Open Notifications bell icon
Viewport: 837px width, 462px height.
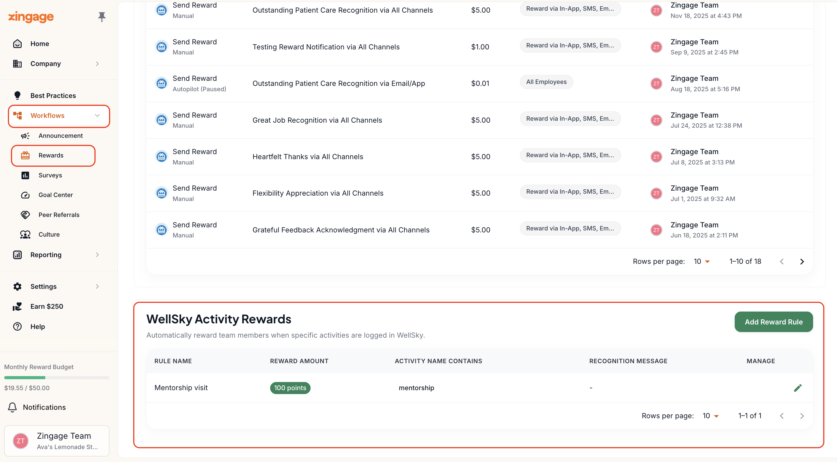(12, 408)
